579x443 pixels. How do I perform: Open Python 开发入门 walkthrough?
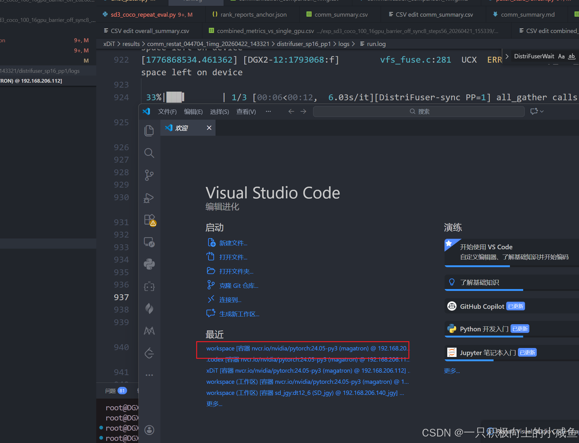(x=511, y=329)
